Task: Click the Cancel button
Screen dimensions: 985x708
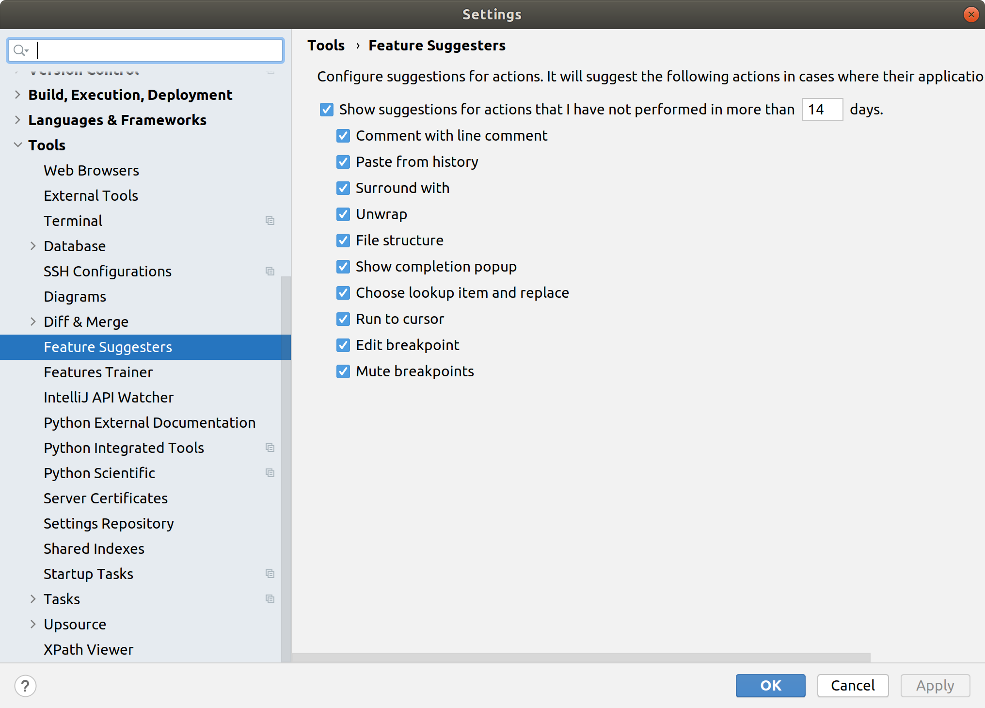Action: click(853, 686)
